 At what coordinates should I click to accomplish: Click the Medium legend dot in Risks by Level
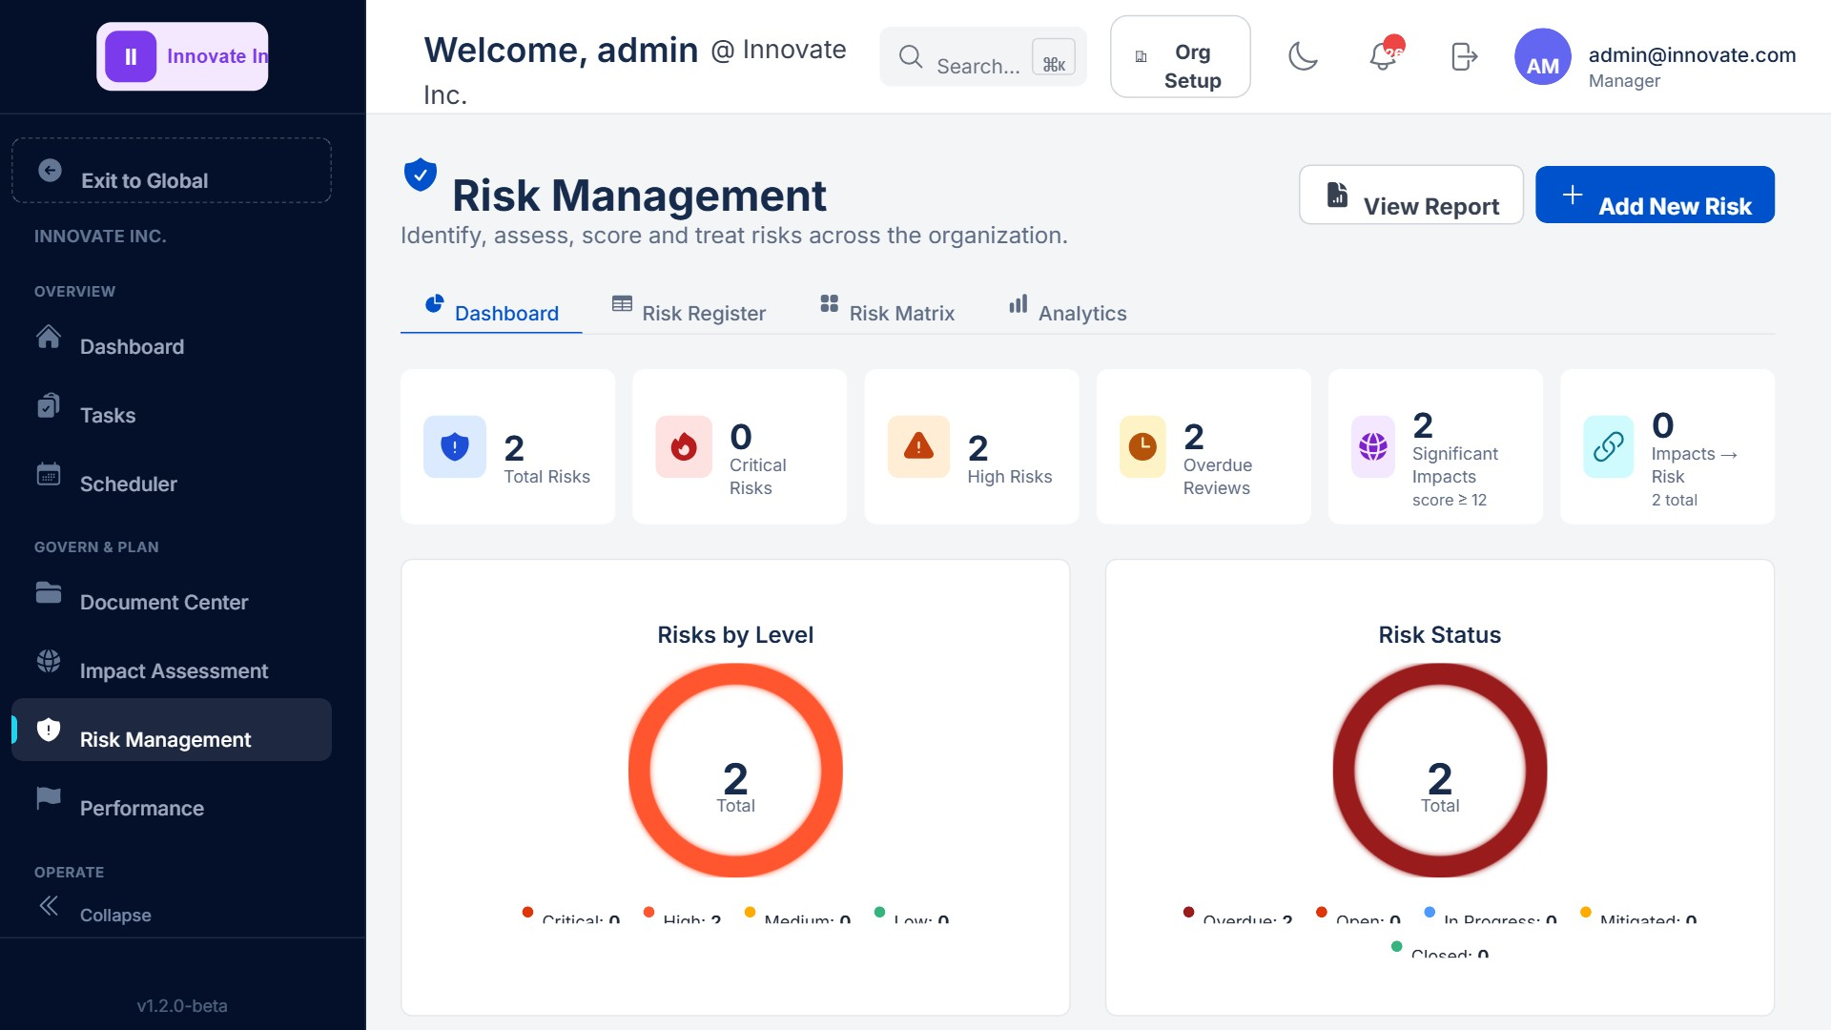click(750, 912)
